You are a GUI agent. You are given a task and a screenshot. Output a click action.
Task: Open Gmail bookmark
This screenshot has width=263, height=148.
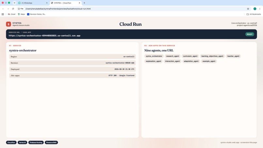click(11, 14)
